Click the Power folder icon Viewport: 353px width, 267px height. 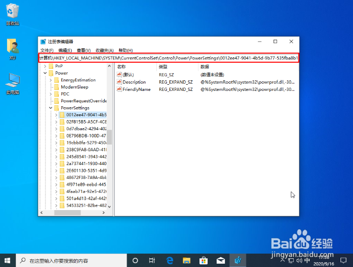point(51,73)
